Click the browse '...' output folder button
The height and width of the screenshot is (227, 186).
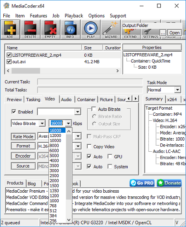(x=163, y=33)
